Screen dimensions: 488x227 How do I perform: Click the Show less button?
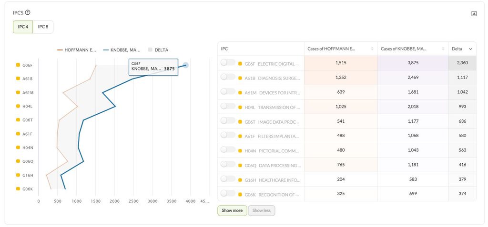tap(262, 210)
